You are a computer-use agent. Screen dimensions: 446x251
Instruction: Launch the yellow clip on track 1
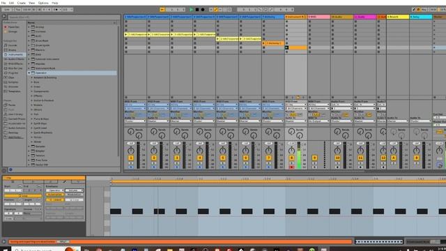point(126,34)
